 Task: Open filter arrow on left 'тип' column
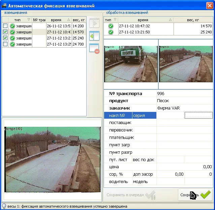29,20
